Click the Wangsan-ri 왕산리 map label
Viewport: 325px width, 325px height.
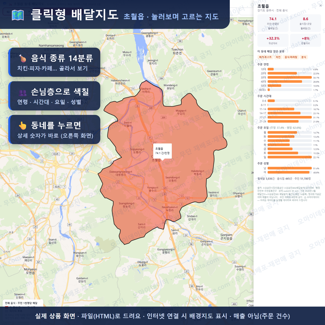pyautogui.click(x=80, y=254)
